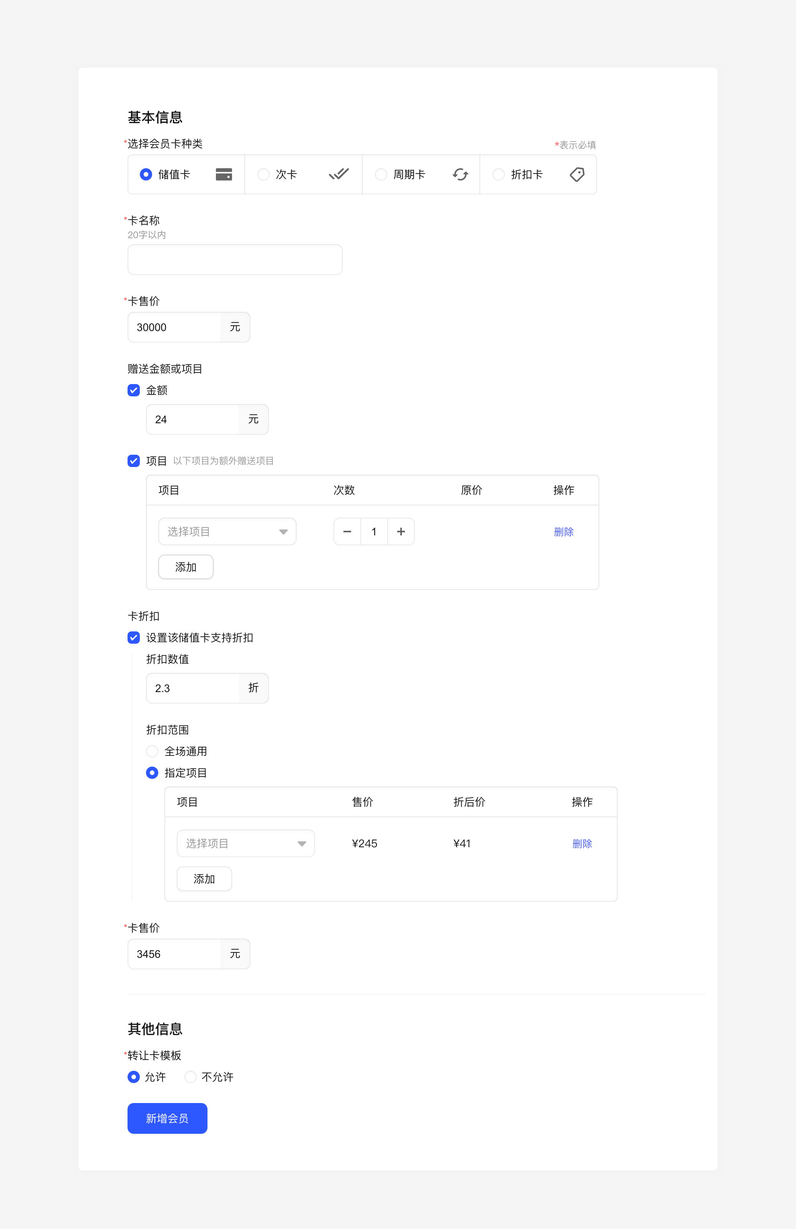Click 删除 link in discount items row

tap(582, 844)
